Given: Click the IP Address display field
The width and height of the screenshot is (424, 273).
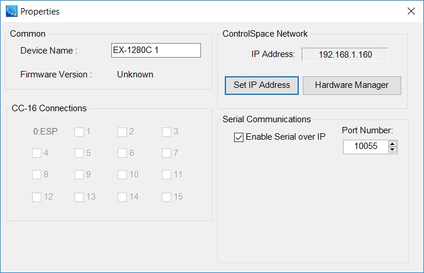Looking at the screenshot, I should pyautogui.click(x=345, y=55).
